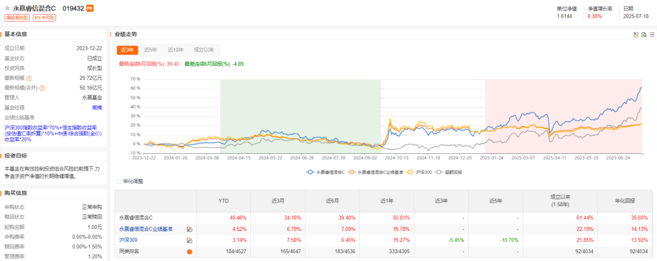Show help for 最新规模 question mark
This screenshot has width=657, height=261.
tap(29, 78)
